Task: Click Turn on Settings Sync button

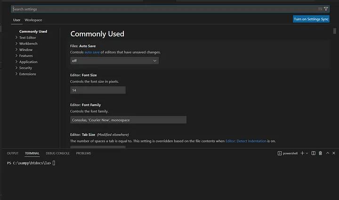Action: (311, 19)
